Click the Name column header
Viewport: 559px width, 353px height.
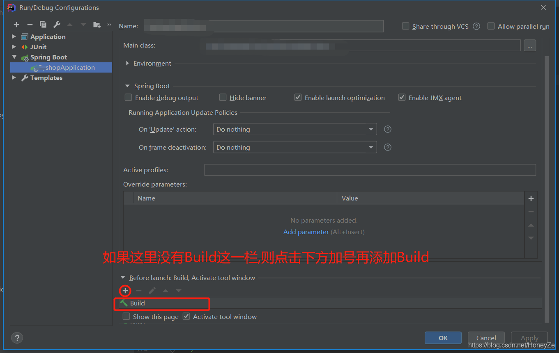235,198
